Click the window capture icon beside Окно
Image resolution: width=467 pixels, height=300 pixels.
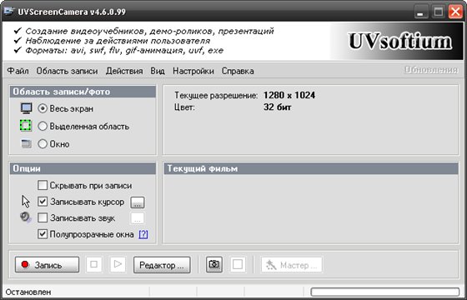click(x=26, y=144)
